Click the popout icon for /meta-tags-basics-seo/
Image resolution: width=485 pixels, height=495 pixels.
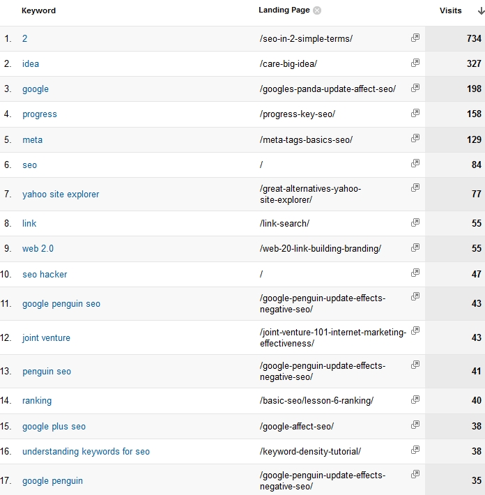pyautogui.click(x=415, y=139)
